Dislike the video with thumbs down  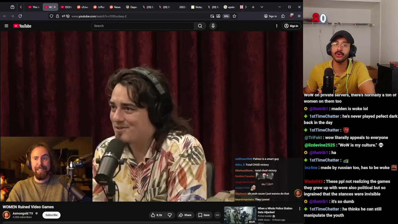169,215
